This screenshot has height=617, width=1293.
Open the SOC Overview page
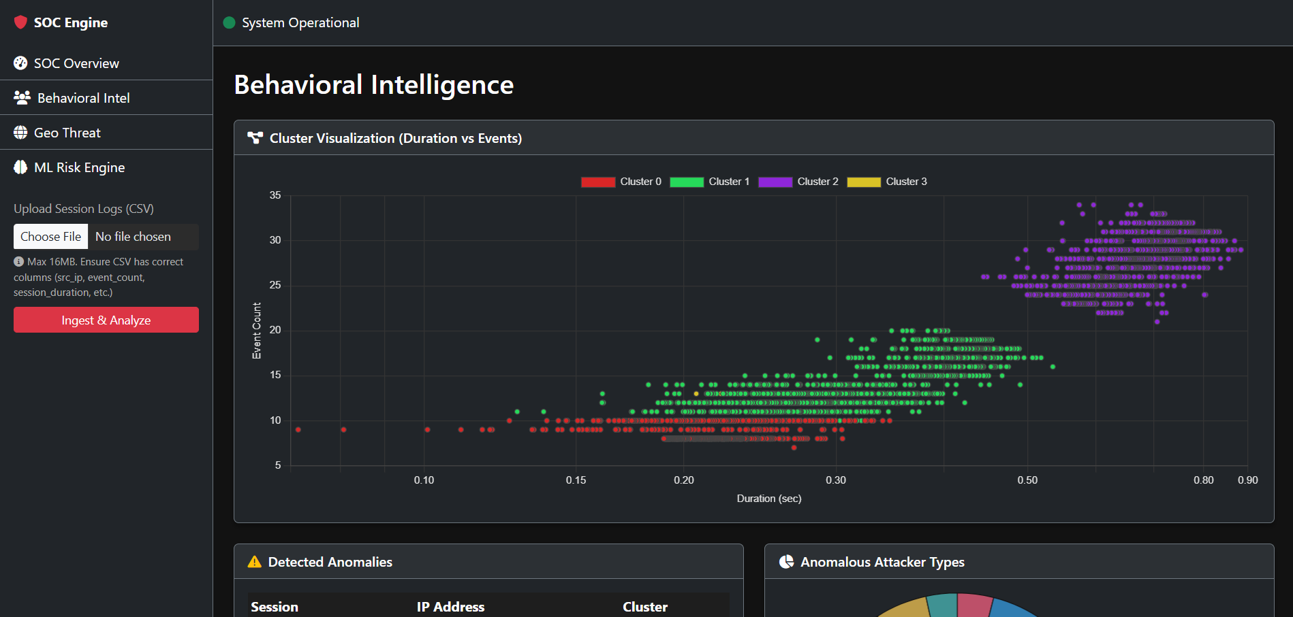pos(76,63)
